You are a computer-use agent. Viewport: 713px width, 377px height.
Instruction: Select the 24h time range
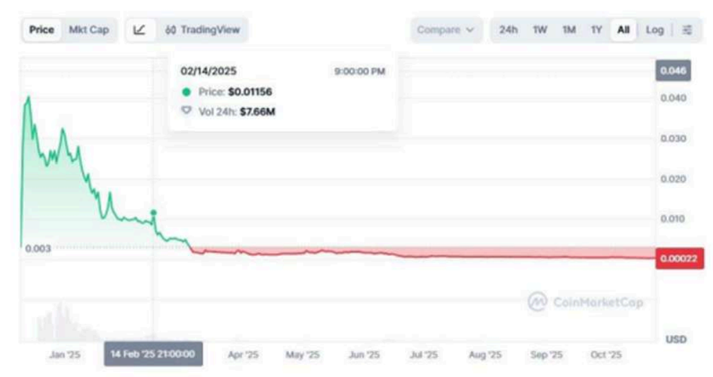tap(509, 30)
